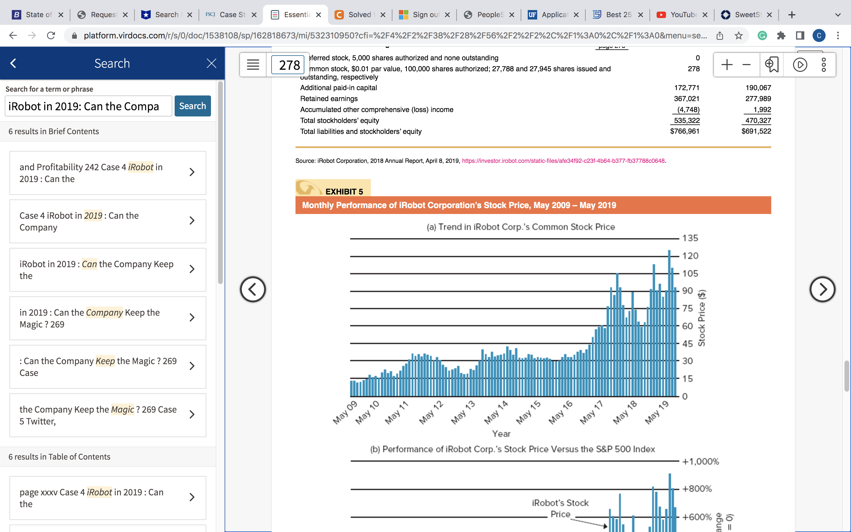
Task: Open the reader's more options menu
Action: pos(824,65)
